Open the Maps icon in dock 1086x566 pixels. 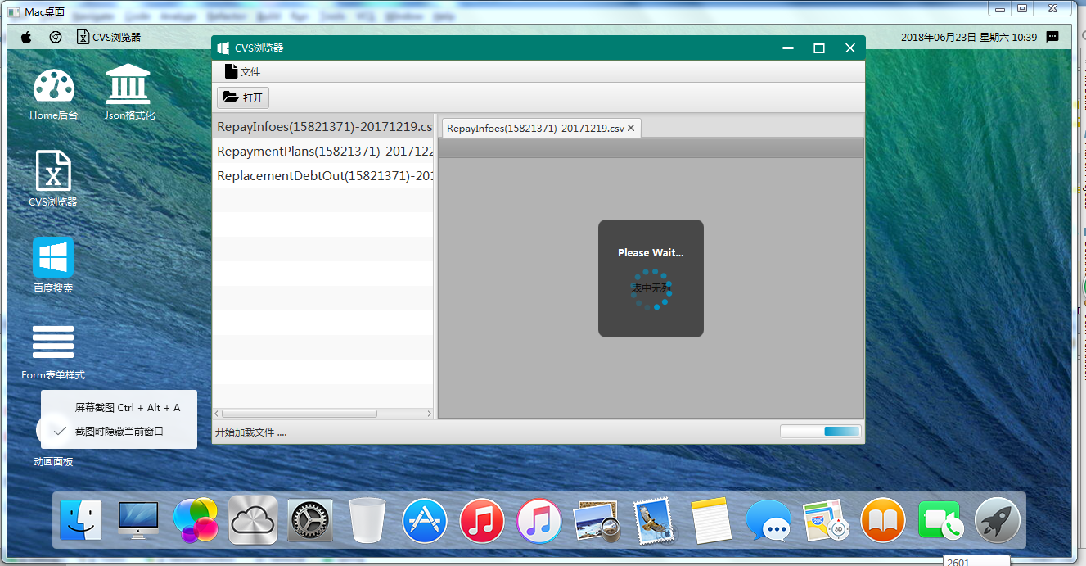tap(826, 521)
